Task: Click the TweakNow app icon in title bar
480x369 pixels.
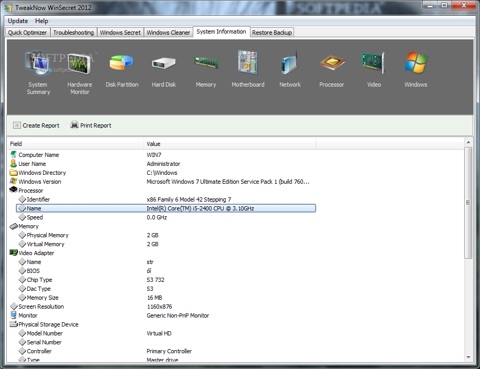Action: point(8,8)
